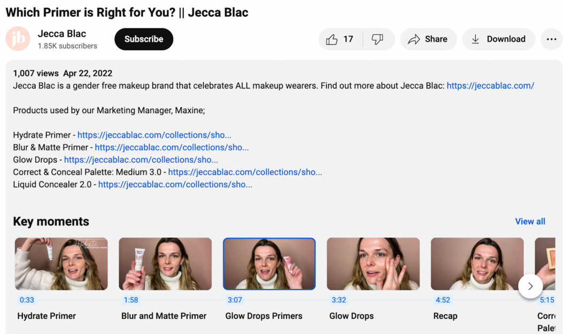
Task: Click the "Hydrate Primer" chapter title
Action: click(47, 316)
